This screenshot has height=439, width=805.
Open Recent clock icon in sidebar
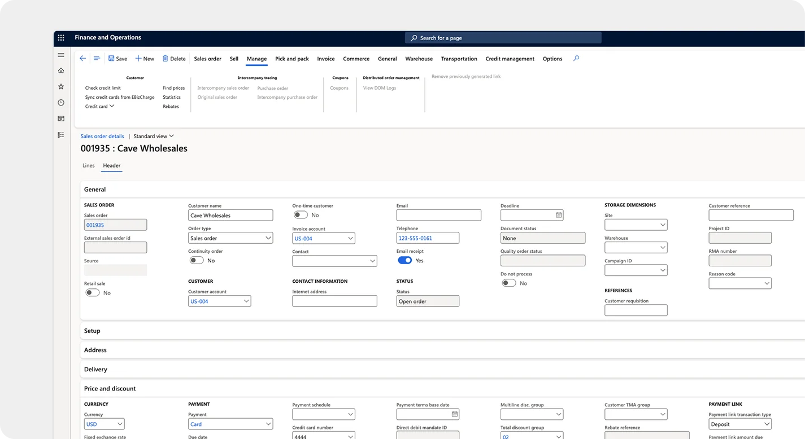click(61, 103)
